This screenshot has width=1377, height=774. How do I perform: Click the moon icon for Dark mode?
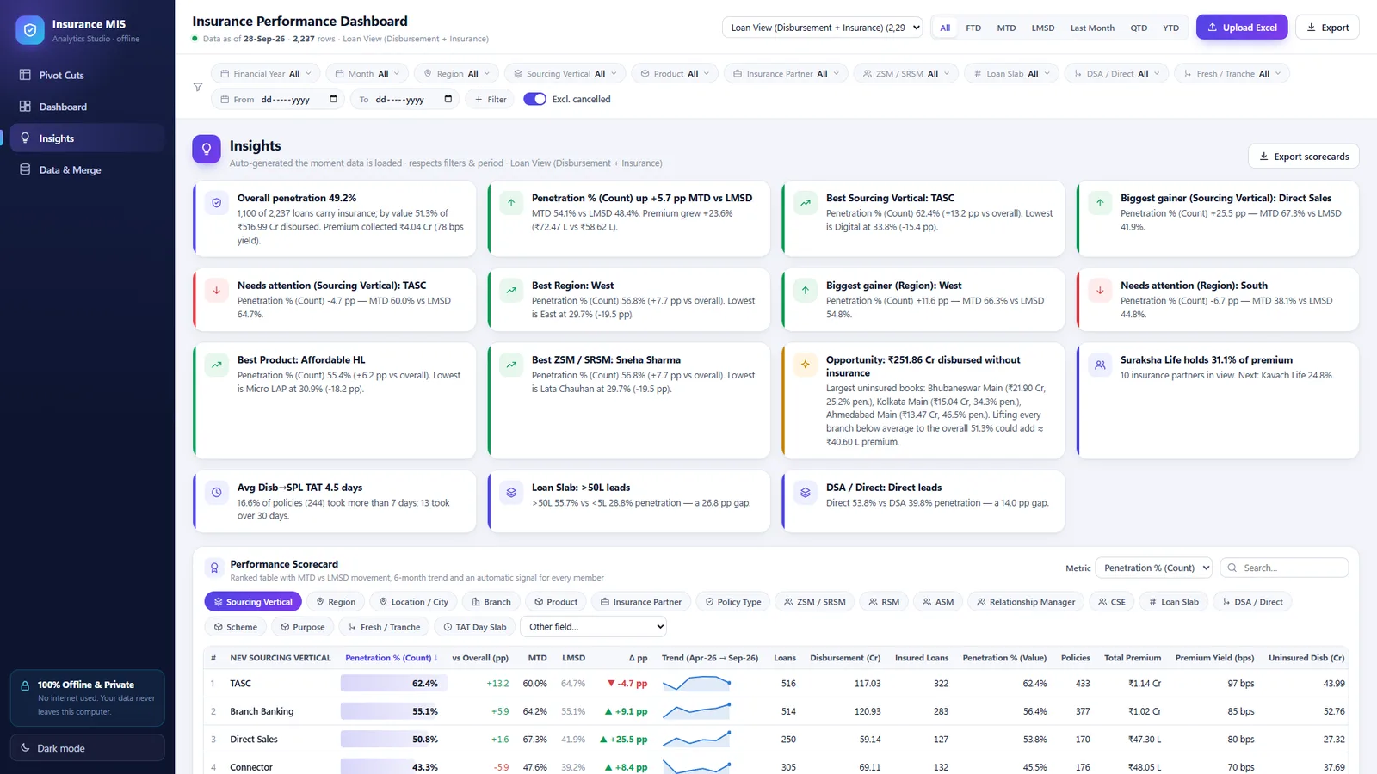[25, 748]
